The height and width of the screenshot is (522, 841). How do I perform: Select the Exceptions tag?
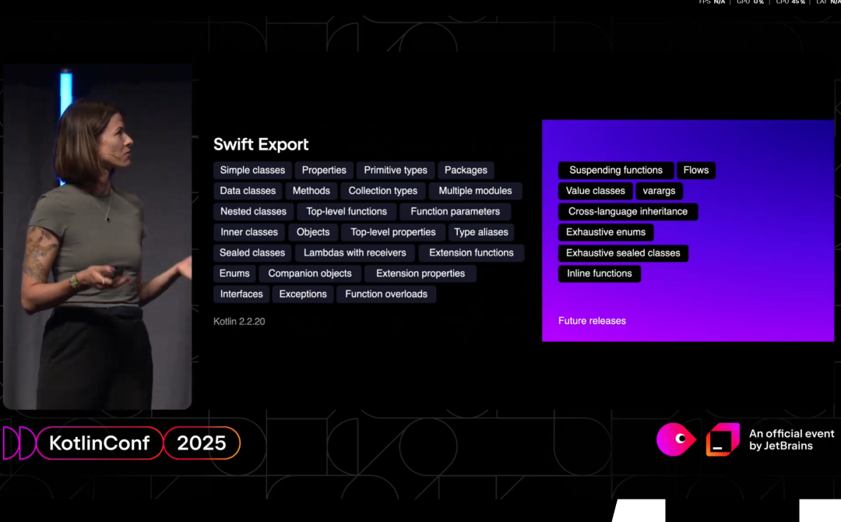pos(303,294)
